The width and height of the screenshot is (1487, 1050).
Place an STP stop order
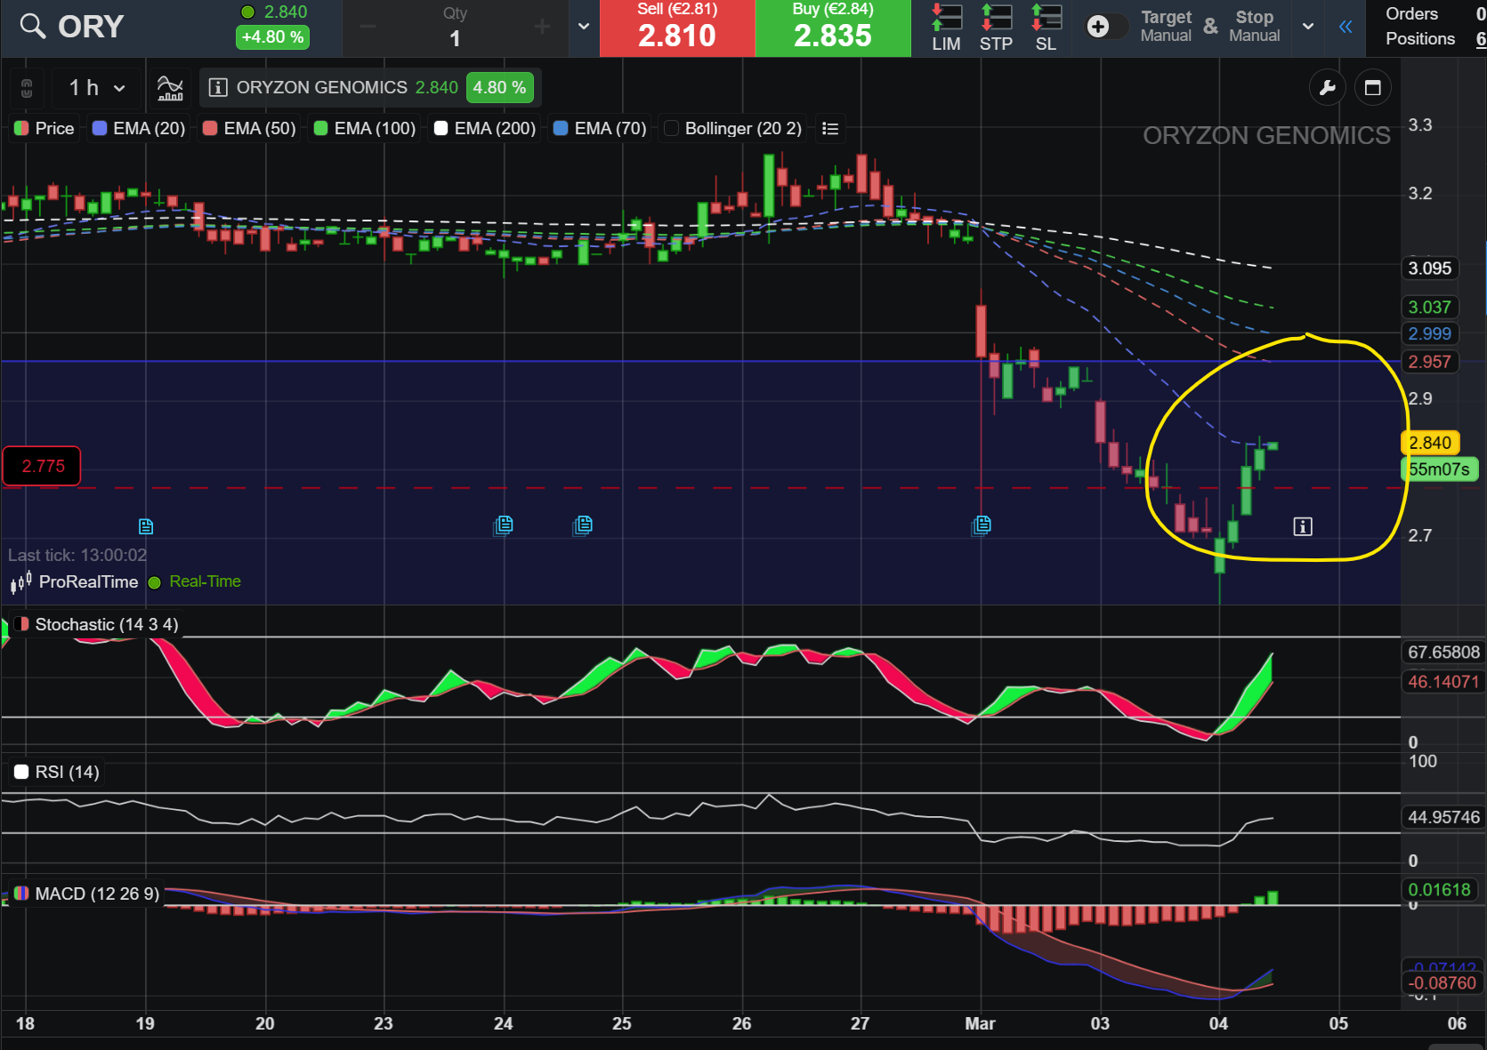tap(996, 28)
